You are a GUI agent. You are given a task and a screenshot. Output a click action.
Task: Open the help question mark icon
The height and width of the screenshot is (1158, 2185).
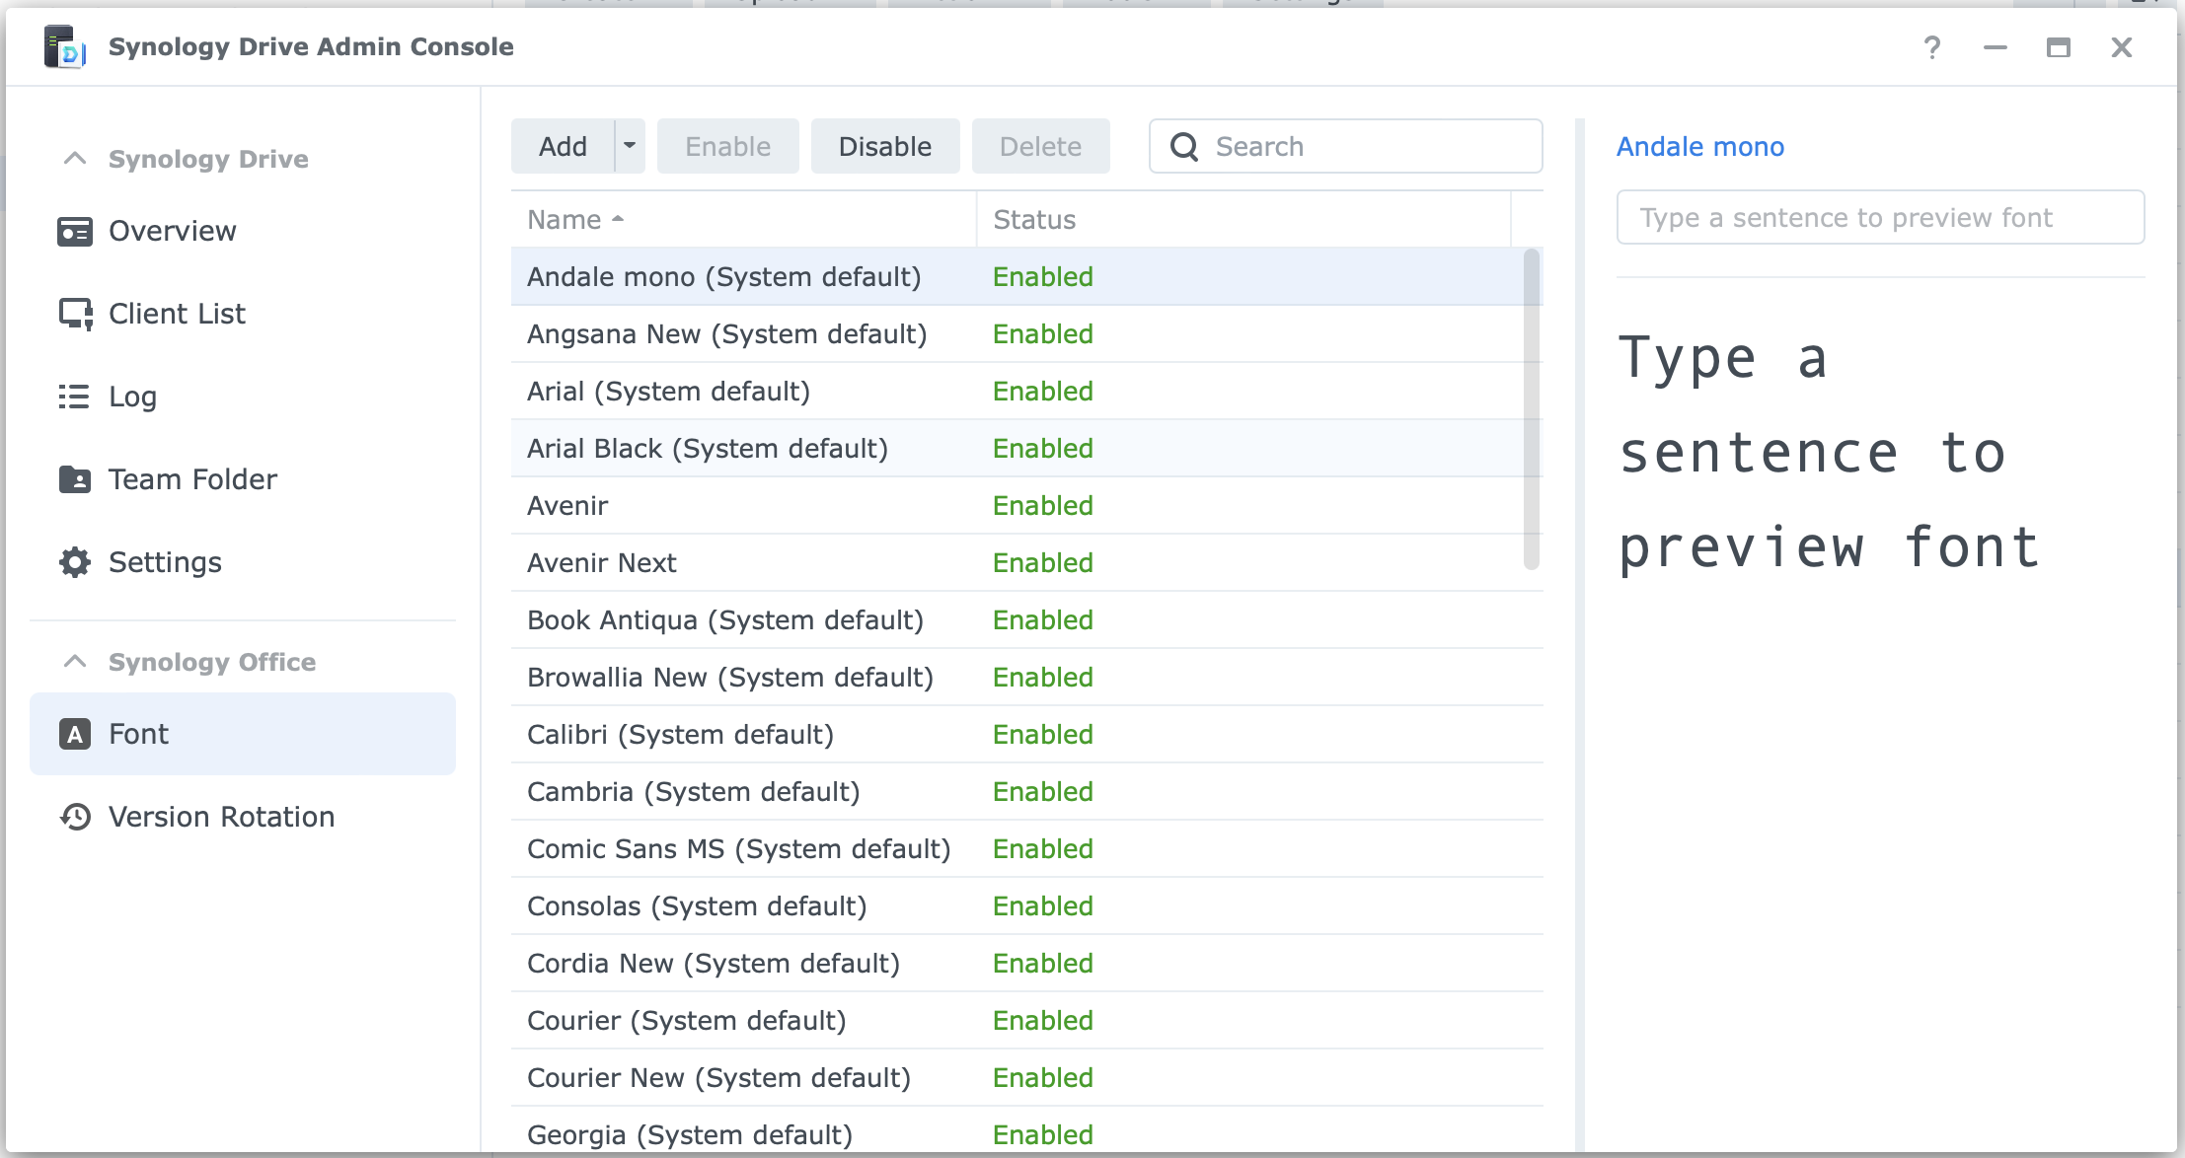[x=1932, y=47]
